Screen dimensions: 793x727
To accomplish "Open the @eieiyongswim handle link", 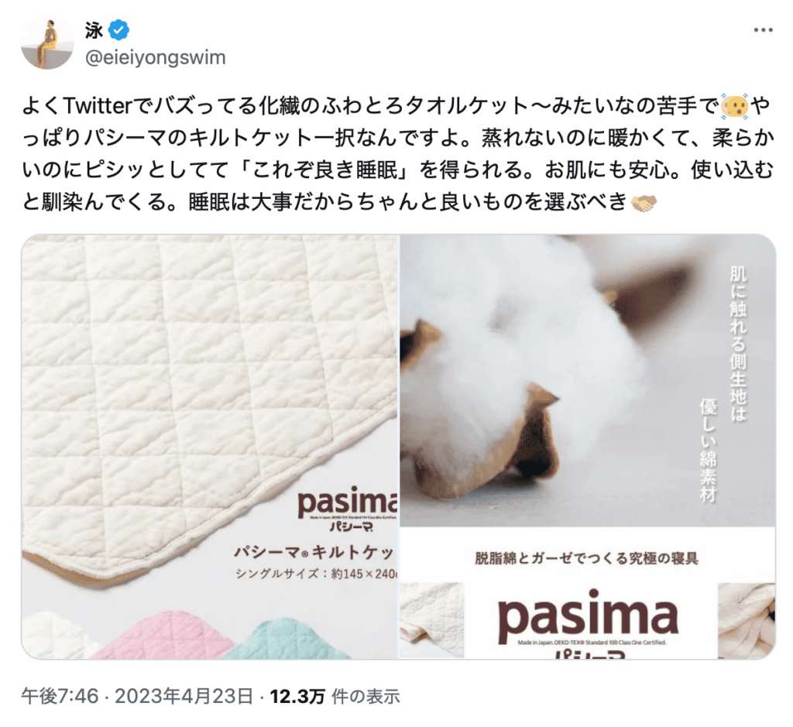I will click(155, 57).
